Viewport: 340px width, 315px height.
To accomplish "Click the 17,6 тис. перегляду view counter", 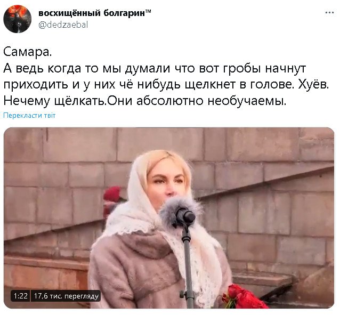I will (x=66, y=296).
